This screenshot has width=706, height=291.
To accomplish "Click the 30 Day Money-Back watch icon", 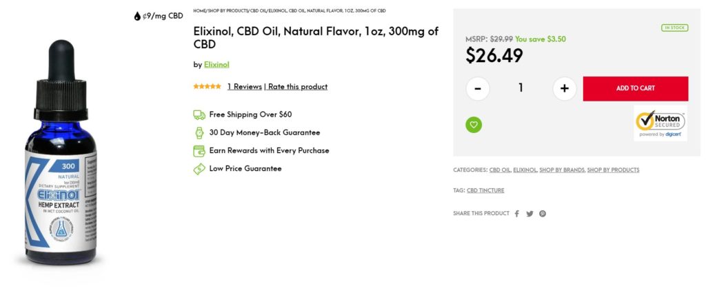I will click(x=199, y=133).
